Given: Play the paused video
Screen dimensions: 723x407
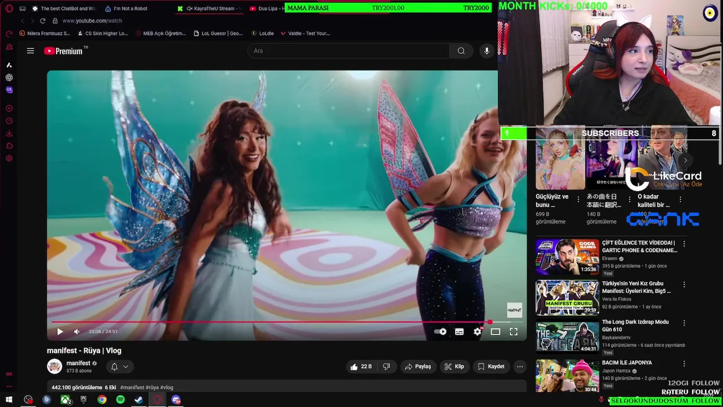Looking at the screenshot, I should pyautogui.click(x=60, y=332).
